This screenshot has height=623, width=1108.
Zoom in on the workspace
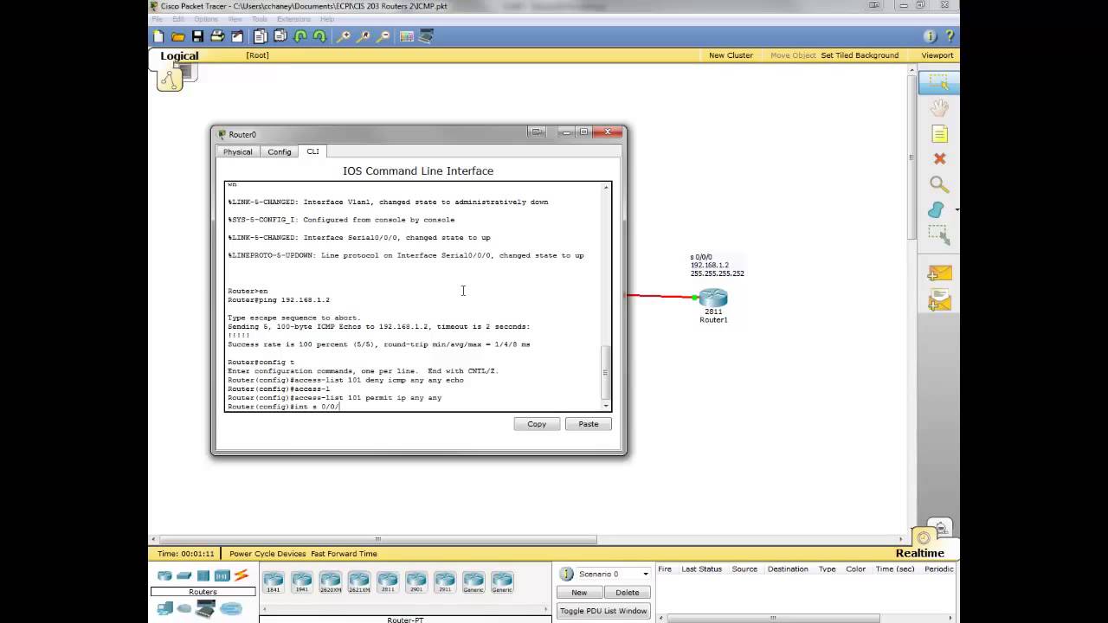(344, 36)
